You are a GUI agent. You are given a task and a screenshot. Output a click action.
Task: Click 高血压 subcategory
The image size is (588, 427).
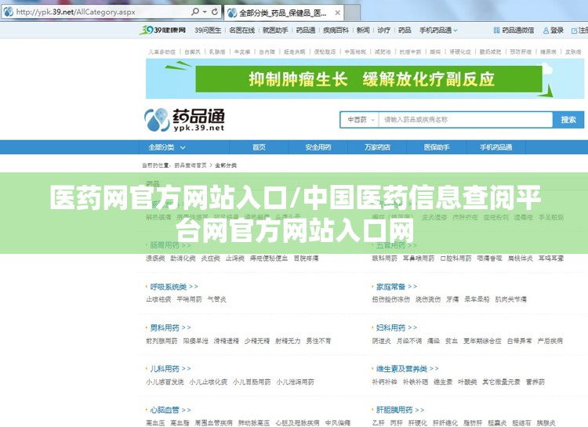tap(155, 423)
